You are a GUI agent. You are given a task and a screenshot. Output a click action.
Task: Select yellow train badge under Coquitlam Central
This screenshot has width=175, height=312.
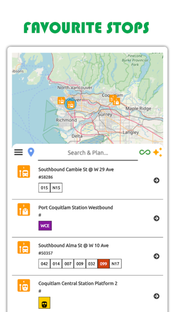[44, 303]
